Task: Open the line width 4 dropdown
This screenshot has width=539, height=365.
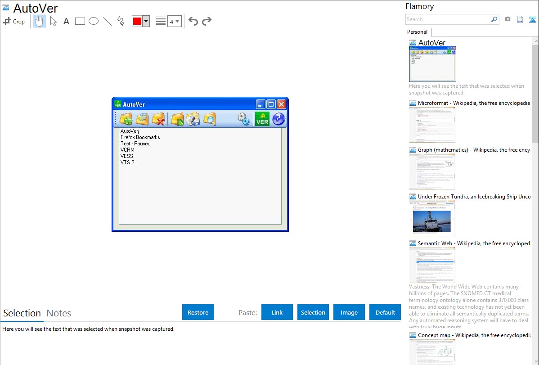Action: click(x=175, y=21)
